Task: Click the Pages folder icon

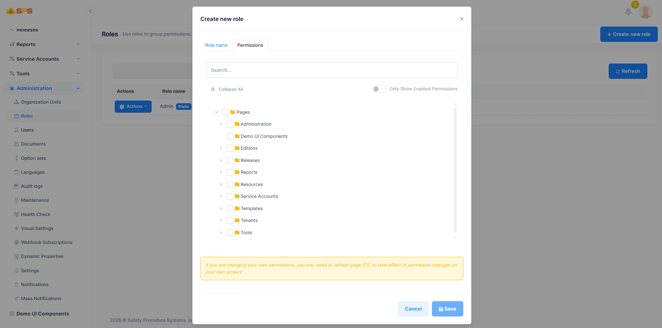Action: pos(233,112)
